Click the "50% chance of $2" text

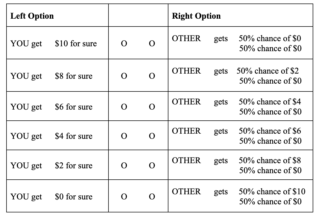coord(267,71)
